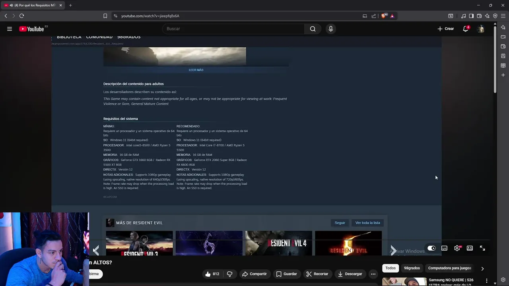Open the Samsung video three-dot menu
The width and height of the screenshot is (509, 286).
pyautogui.click(x=486, y=281)
